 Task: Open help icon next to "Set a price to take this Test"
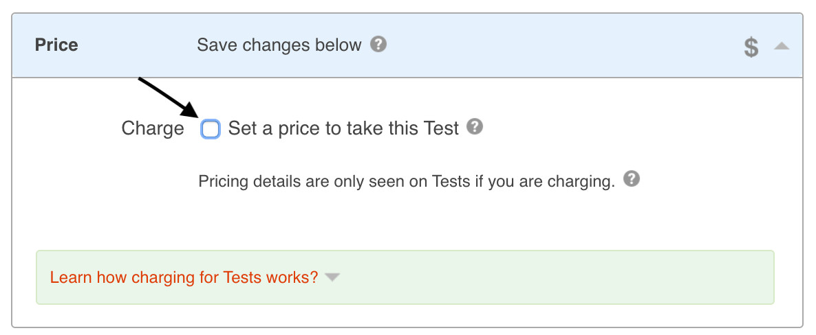[x=475, y=127]
